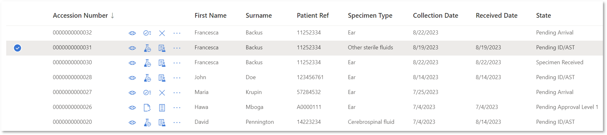
Task: Click the X cancel icon for accession 0000000000027
Action: [x=162, y=93]
